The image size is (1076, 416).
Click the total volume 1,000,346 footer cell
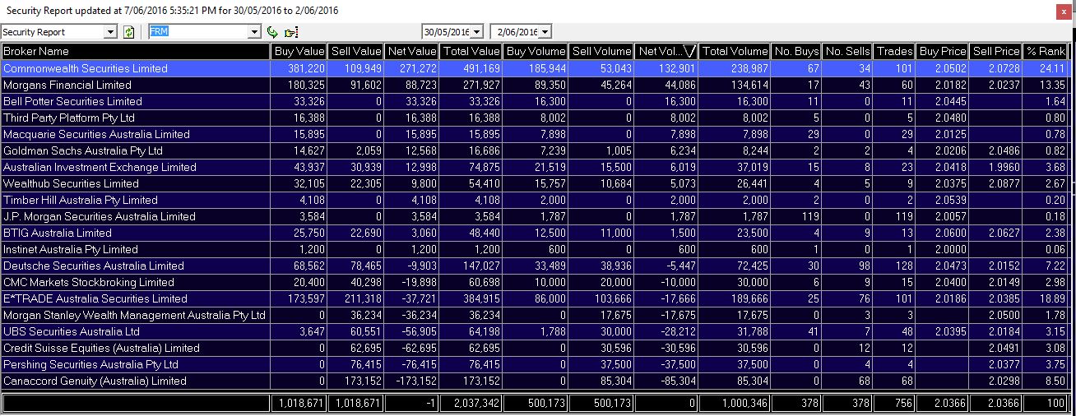click(735, 404)
